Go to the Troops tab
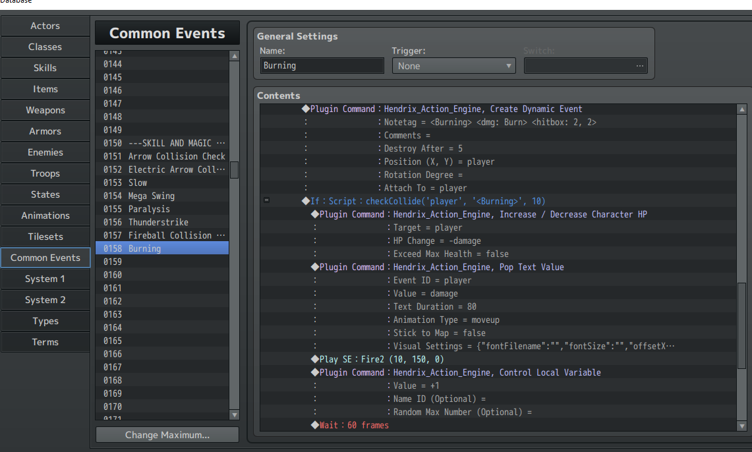 [45, 173]
